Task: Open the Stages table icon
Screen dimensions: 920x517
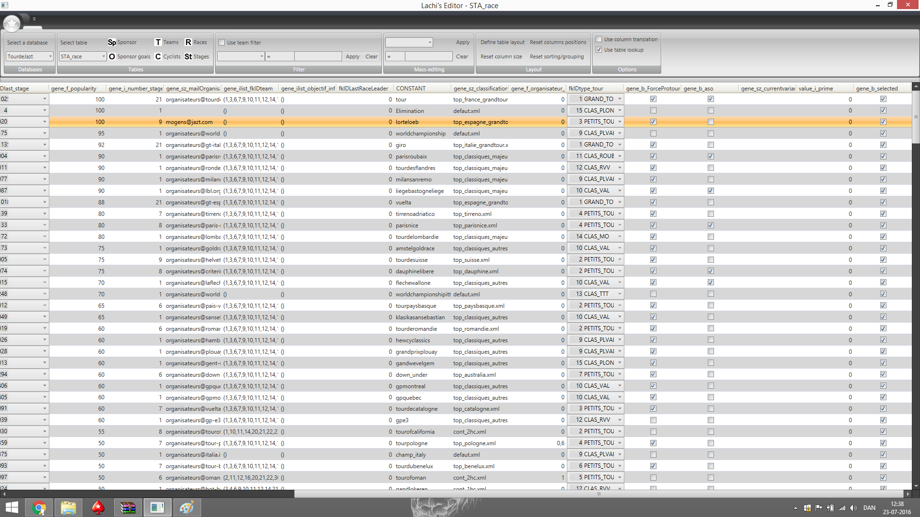Action: coord(188,56)
